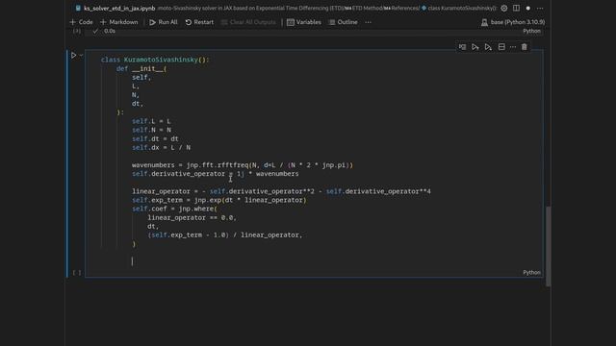616x346 pixels.
Task: Open editor More Actions menu
Action: (540, 9)
